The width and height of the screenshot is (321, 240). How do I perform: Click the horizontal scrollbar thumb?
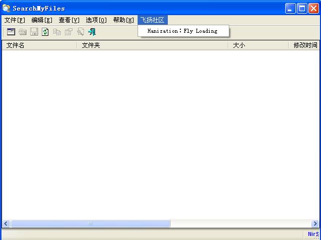click(90, 223)
